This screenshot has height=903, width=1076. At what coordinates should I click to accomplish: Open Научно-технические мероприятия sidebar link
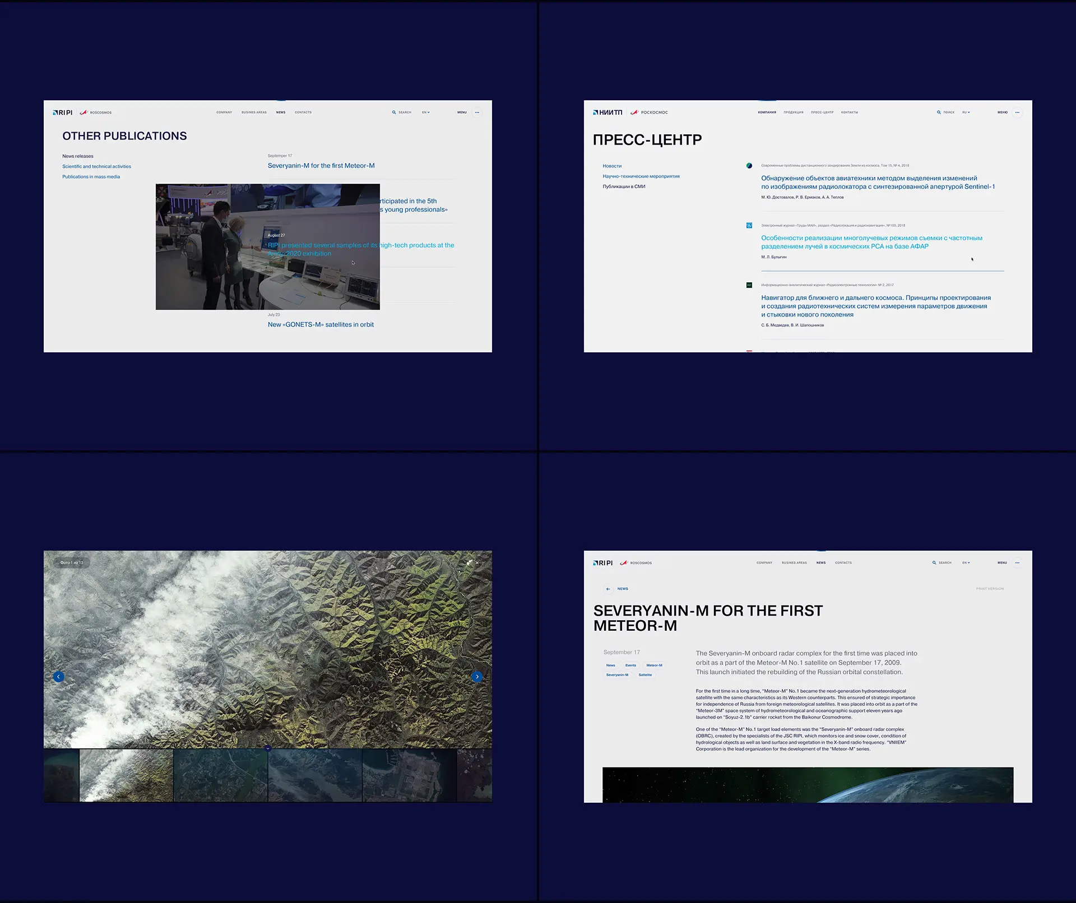click(641, 176)
